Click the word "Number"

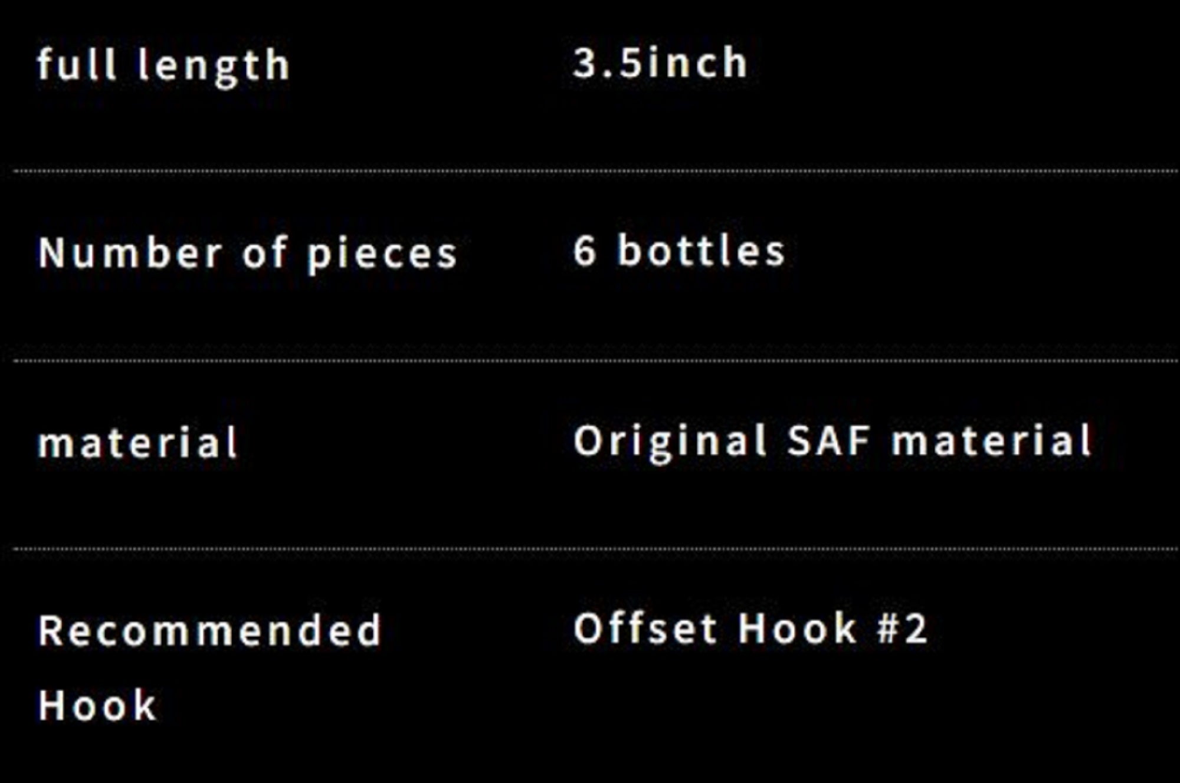coord(130,254)
